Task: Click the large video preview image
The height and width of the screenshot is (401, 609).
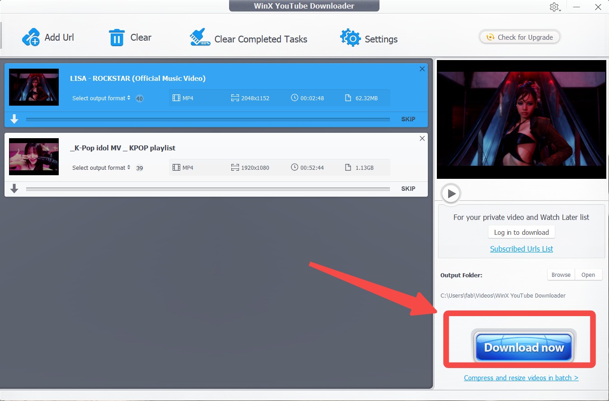Action: click(x=521, y=120)
